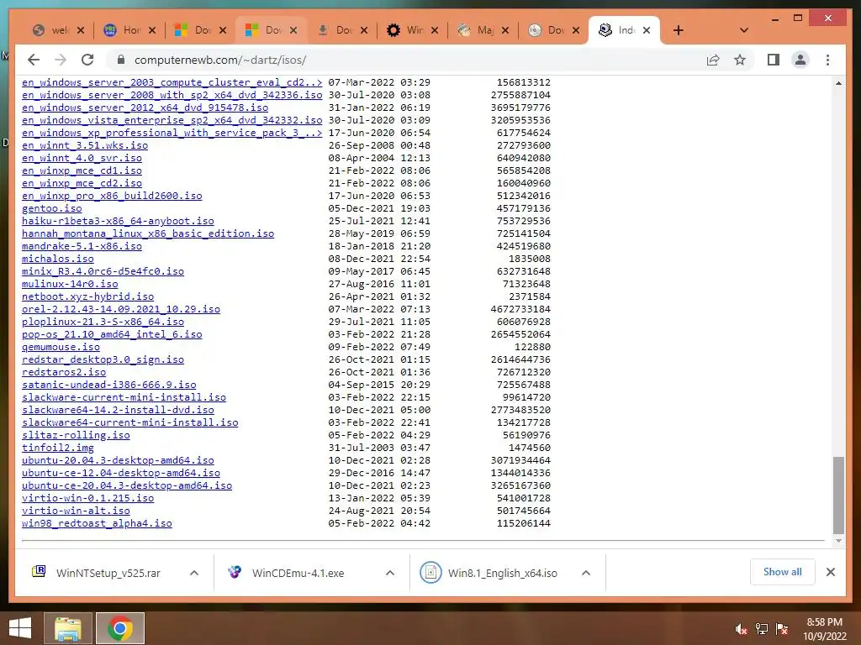Open File Explorer from taskbar
The height and width of the screenshot is (645, 861).
tap(67, 628)
